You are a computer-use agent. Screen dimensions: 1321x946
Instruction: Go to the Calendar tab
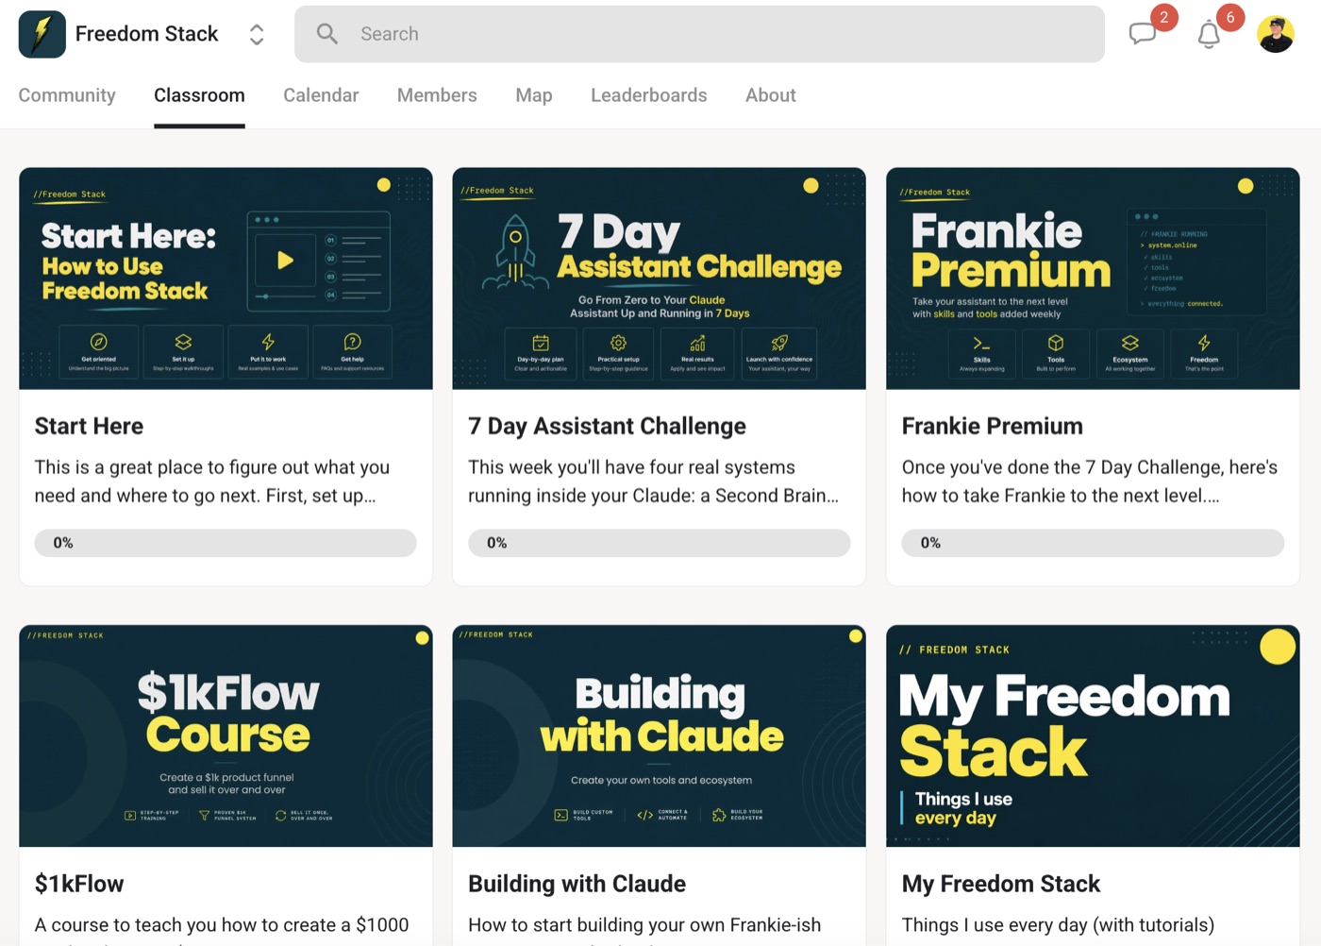[321, 95]
